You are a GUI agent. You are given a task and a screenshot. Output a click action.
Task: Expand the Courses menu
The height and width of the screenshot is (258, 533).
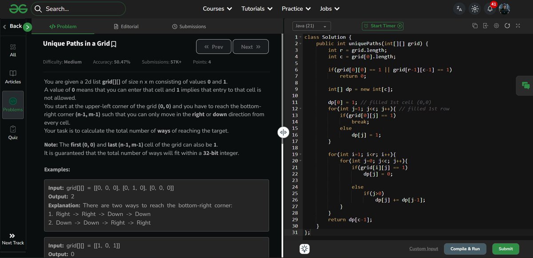click(x=217, y=8)
